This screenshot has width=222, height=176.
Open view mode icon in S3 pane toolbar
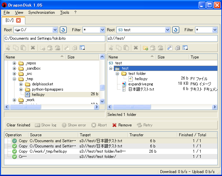coord(185,48)
